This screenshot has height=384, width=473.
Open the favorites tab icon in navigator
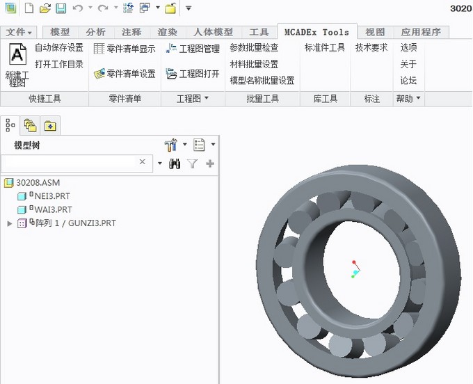click(50, 125)
